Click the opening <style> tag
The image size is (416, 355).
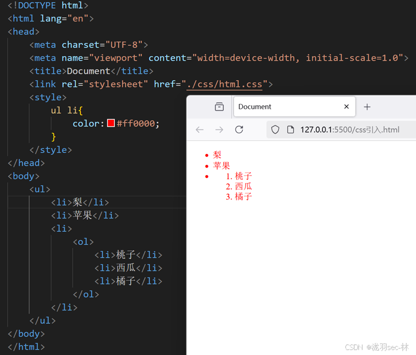tap(48, 97)
